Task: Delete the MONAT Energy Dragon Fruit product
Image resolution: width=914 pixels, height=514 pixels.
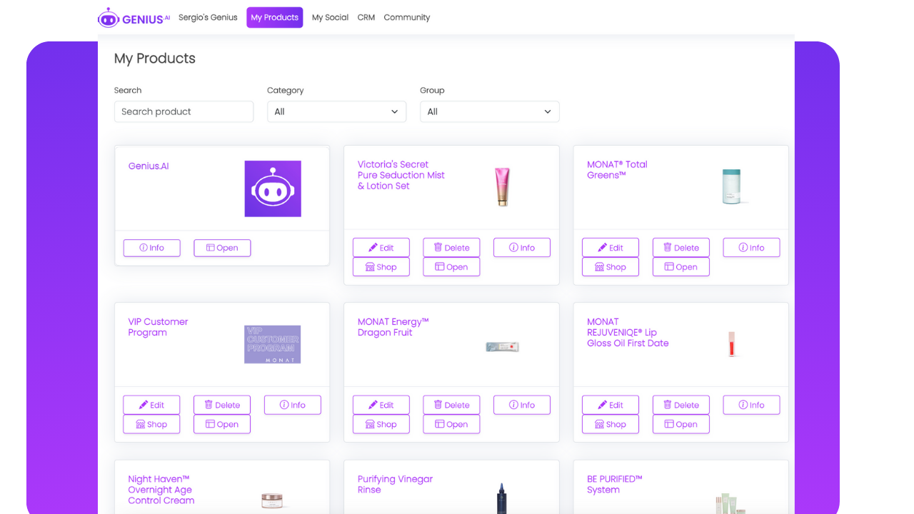Action: (x=451, y=405)
